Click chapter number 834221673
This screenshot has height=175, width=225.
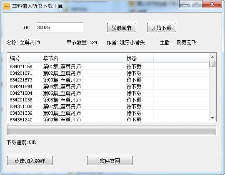[21, 80]
